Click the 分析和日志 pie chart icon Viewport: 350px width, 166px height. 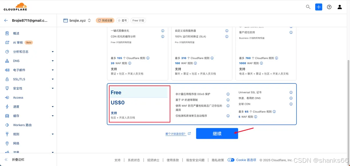7,52
